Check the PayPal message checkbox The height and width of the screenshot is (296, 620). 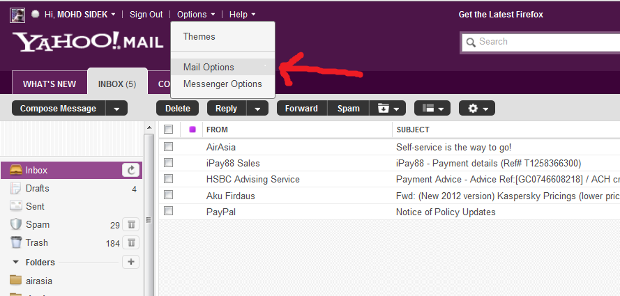click(x=169, y=211)
